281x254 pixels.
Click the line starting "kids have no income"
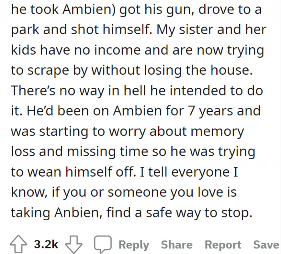pyautogui.click(x=137, y=51)
